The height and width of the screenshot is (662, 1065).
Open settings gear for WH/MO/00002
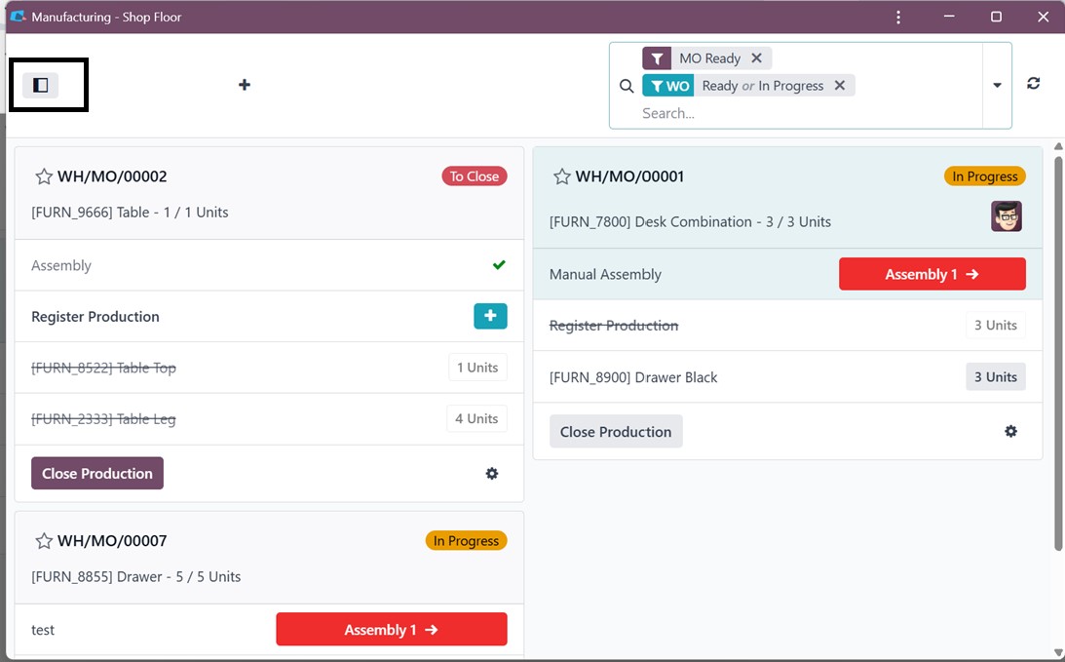point(492,474)
